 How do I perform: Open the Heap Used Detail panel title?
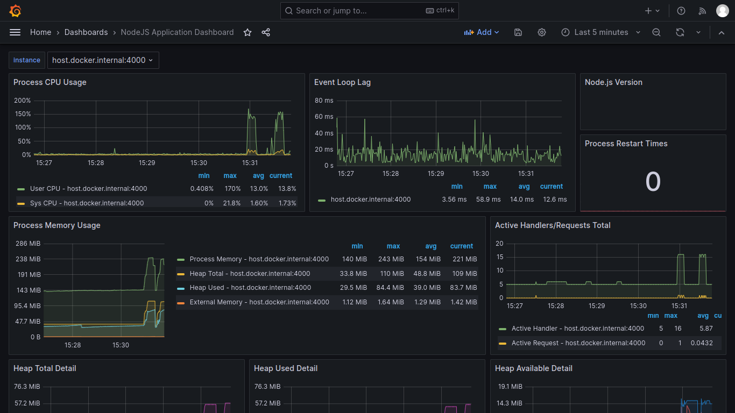286,368
